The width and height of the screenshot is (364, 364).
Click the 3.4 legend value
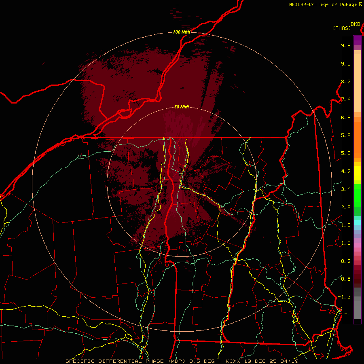[346, 189]
